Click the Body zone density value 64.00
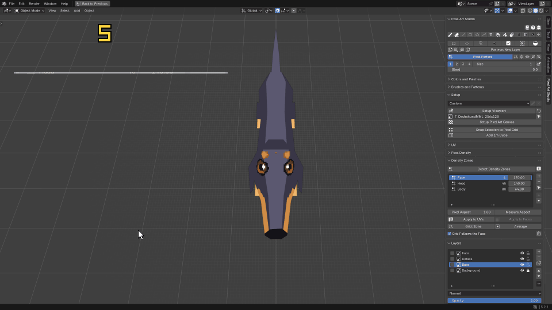Screen dimensions: 552x310 tap(519, 189)
